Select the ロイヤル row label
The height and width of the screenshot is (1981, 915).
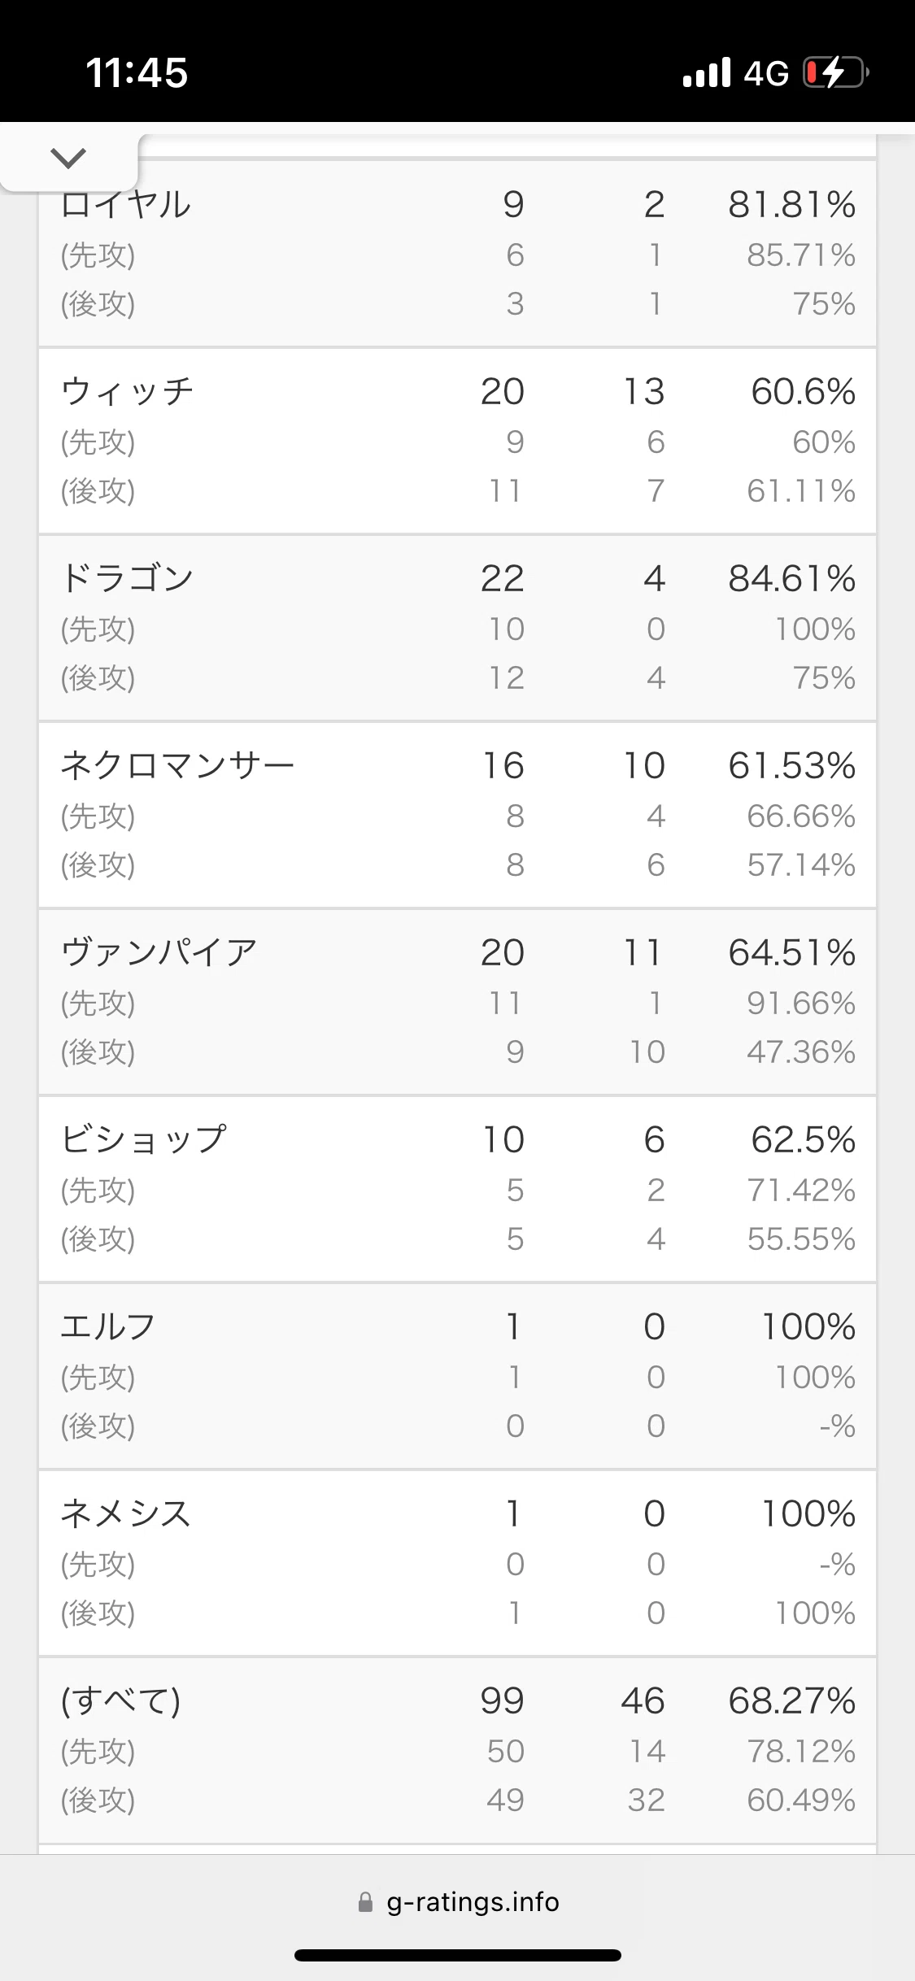coord(126,204)
